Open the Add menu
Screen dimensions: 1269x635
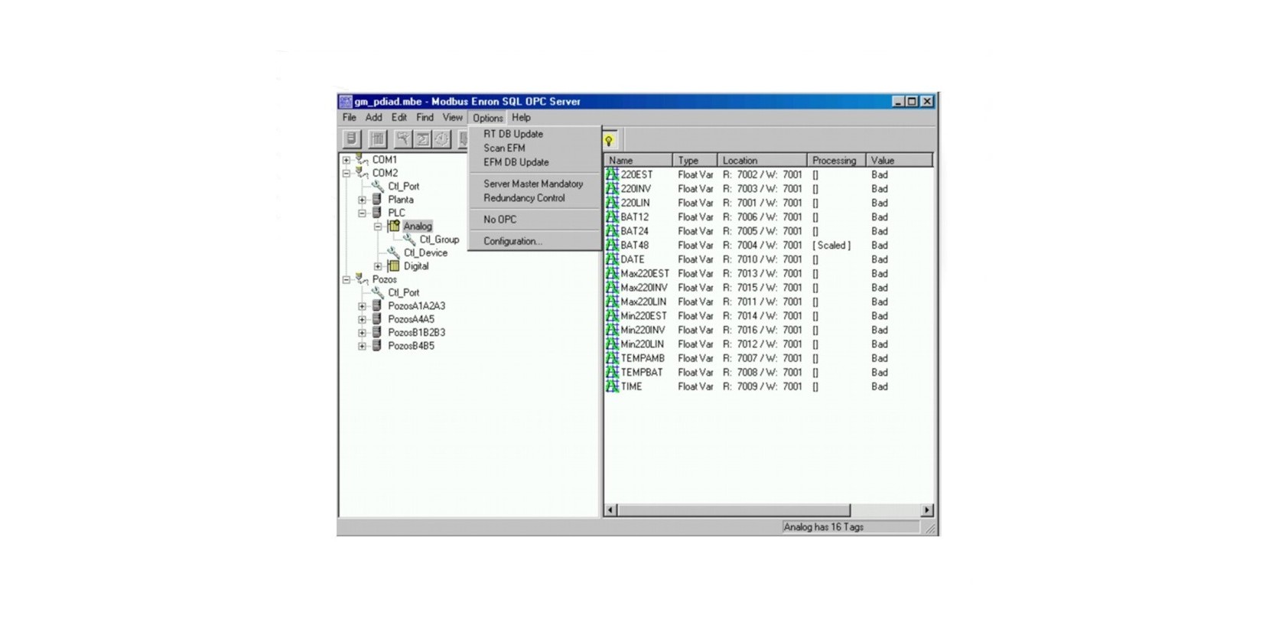(x=373, y=118)
